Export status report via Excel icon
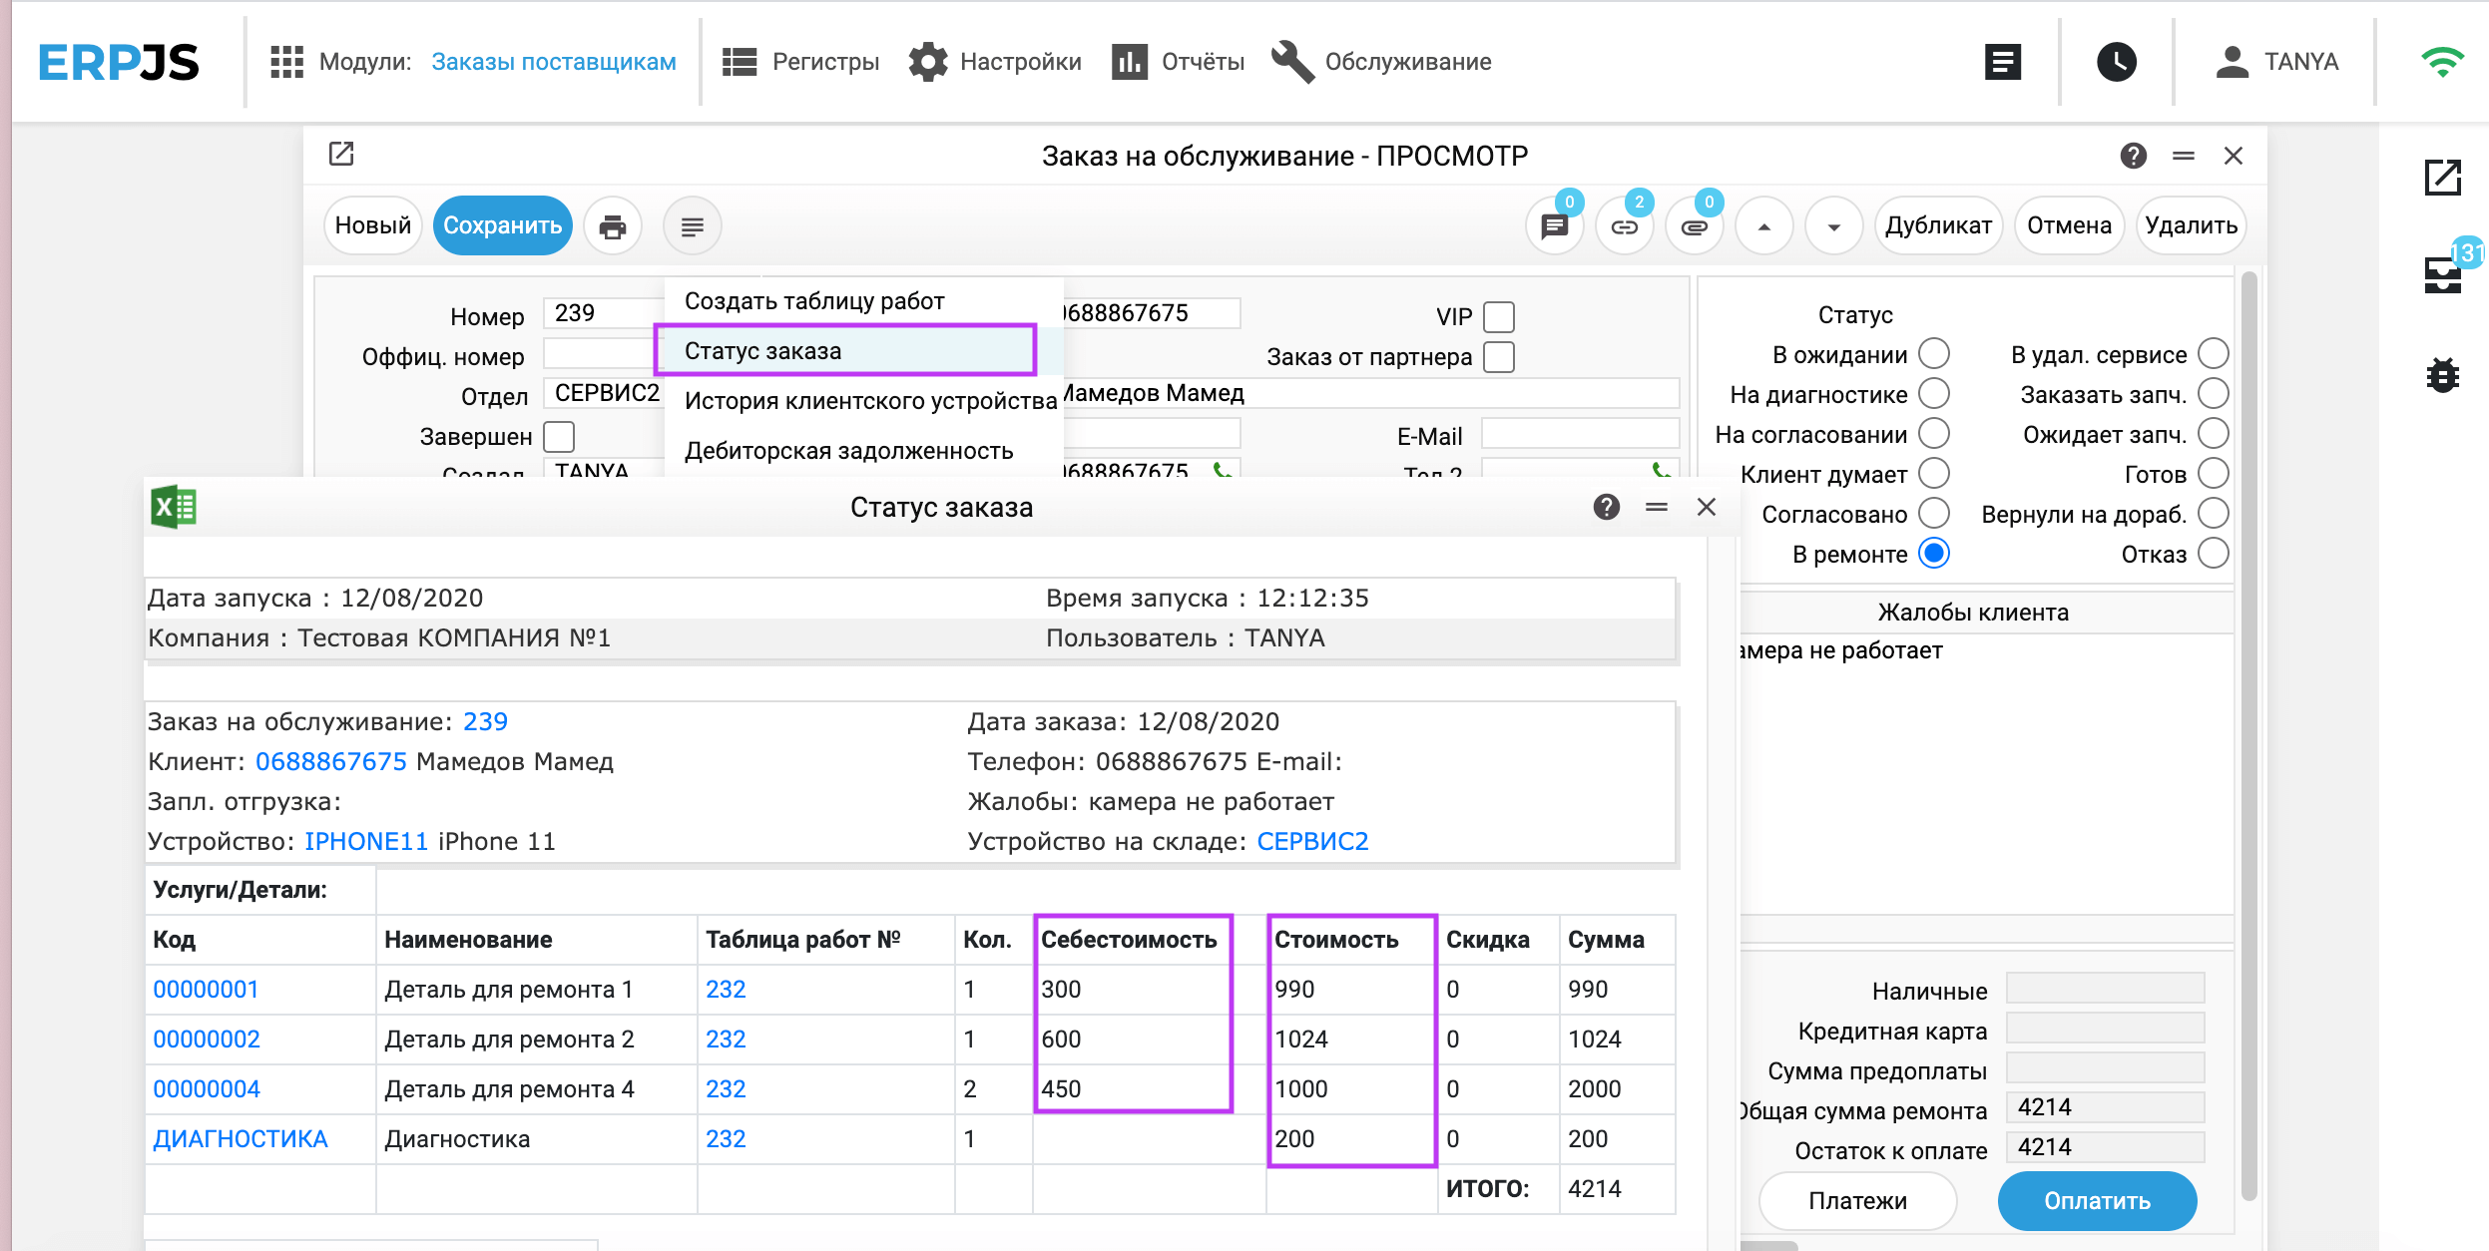Image resolution: width=2489 pixels, height=1251 pixels. [174, 508]
